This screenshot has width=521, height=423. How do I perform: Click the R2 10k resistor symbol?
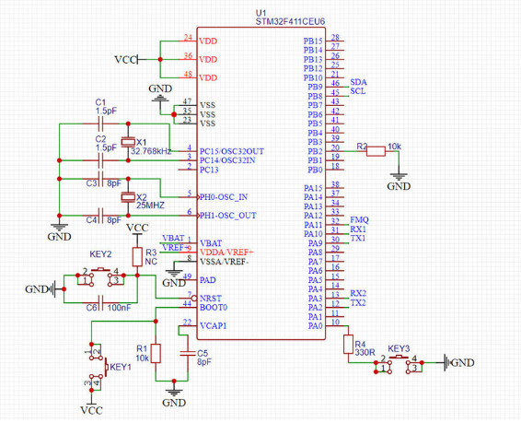tap(376, 151)
